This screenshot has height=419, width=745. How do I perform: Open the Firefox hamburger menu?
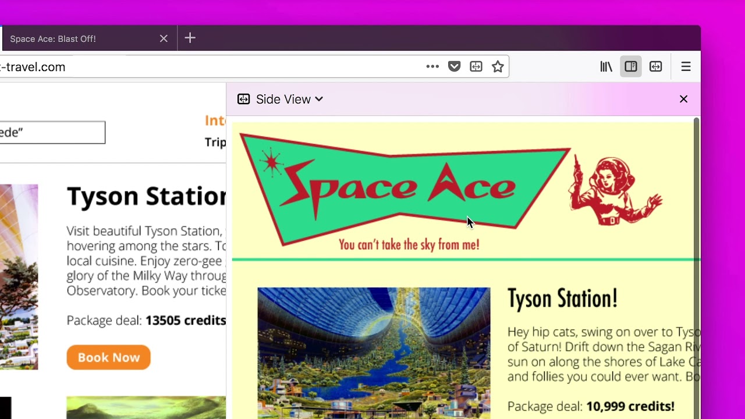pos(686,67)
